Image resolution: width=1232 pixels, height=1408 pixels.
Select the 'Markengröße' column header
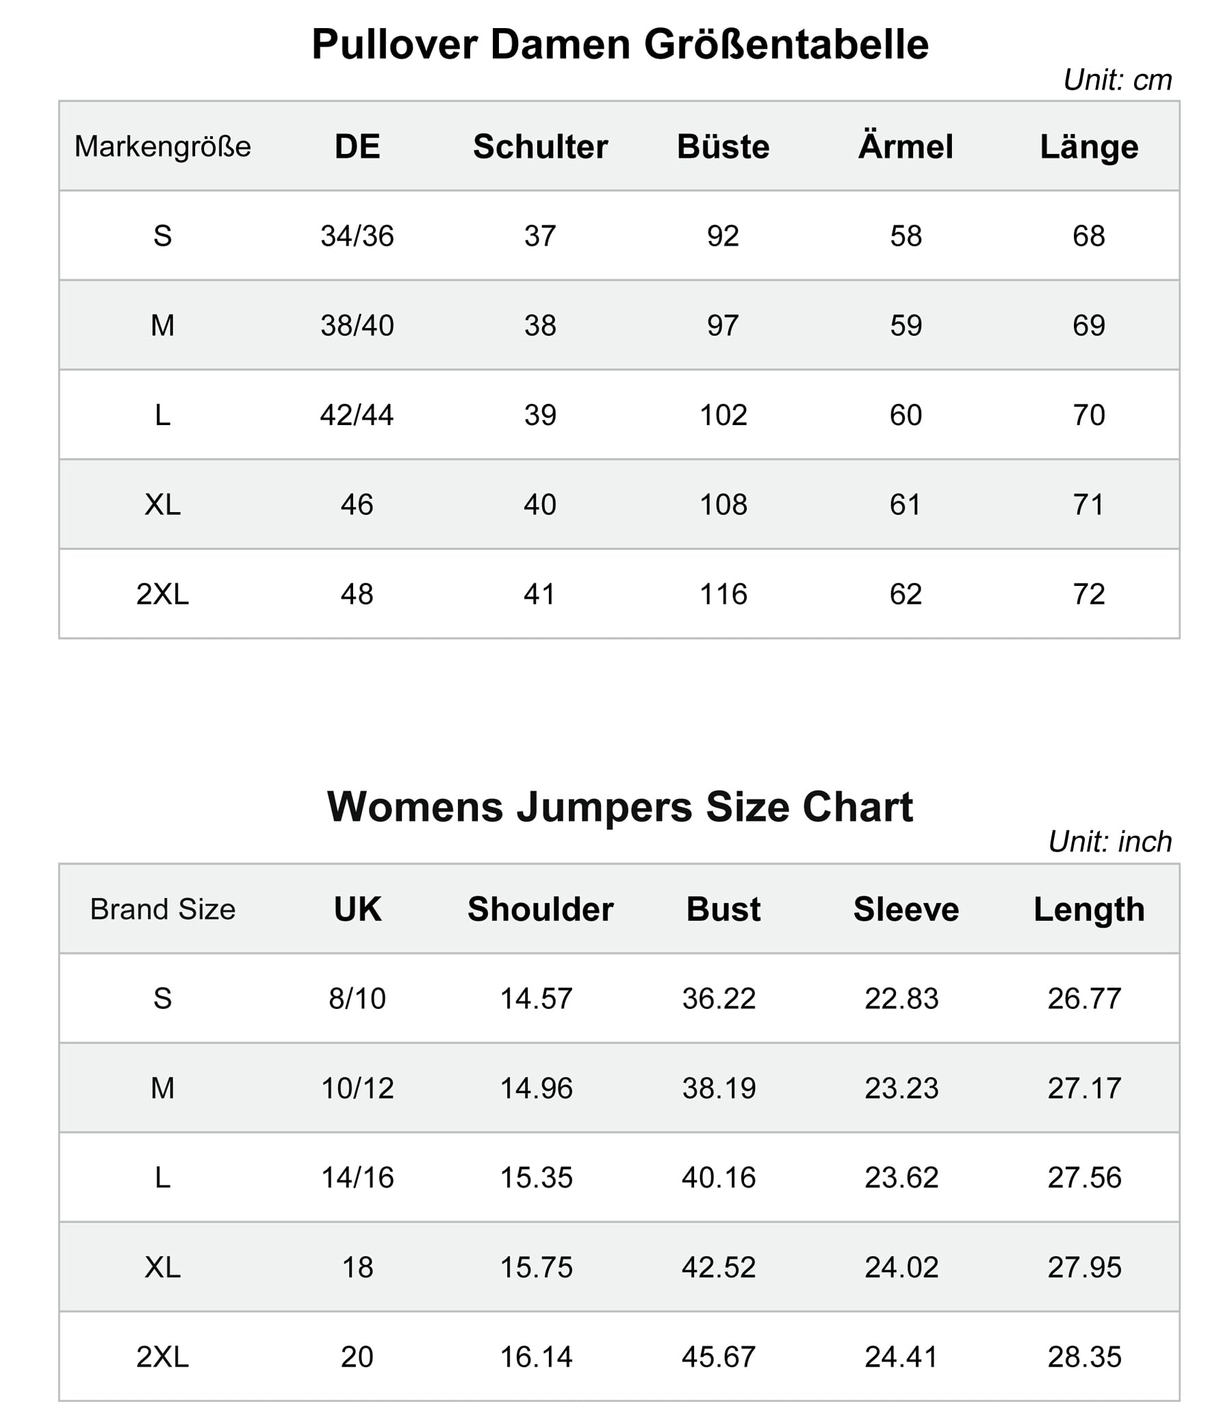tap(162, 146)
